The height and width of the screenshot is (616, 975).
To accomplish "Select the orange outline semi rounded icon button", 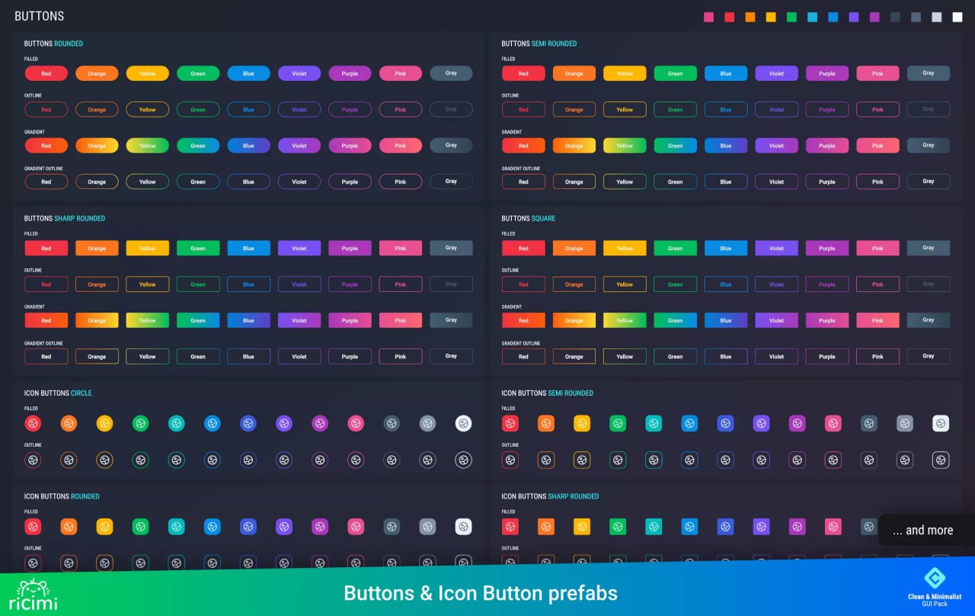I will [546, 460].
